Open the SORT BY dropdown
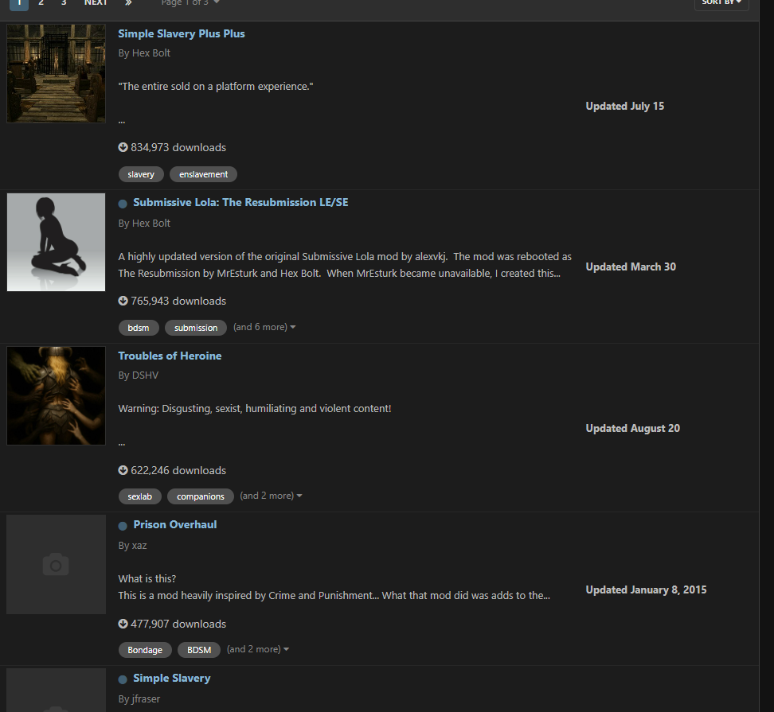 pos(721,3)
